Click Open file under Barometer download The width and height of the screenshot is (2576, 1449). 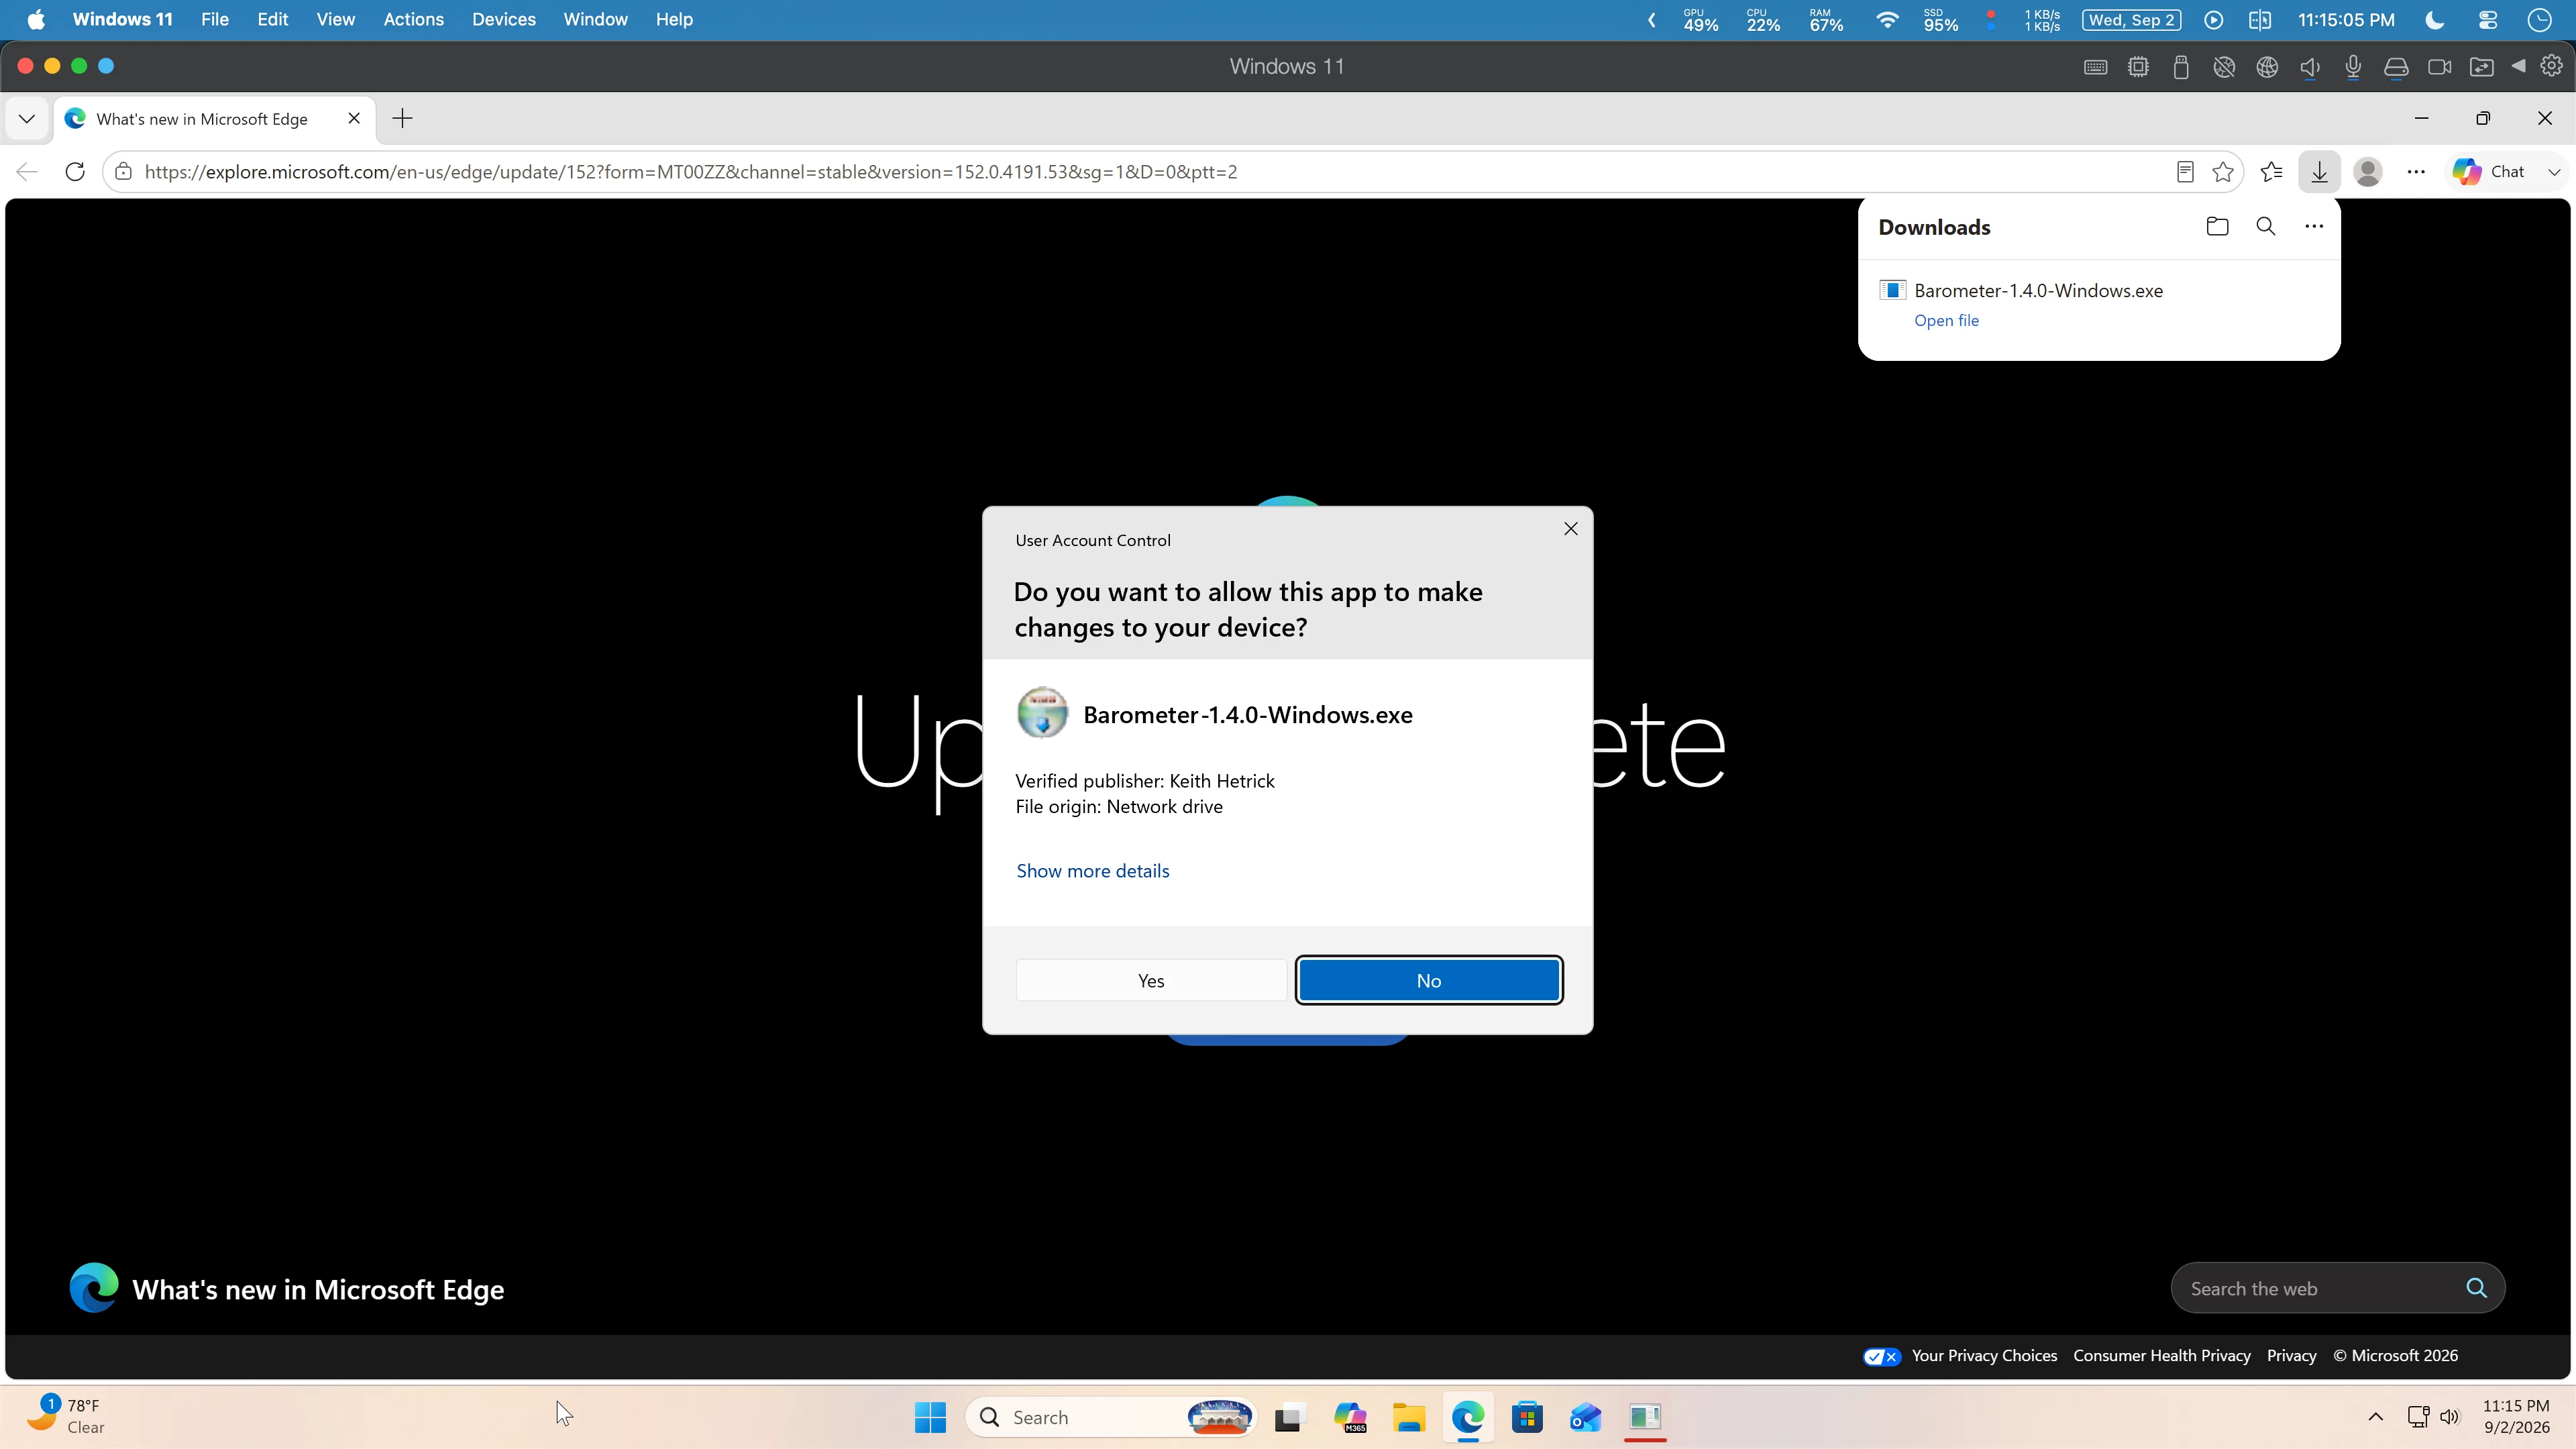click(1946, 320)
